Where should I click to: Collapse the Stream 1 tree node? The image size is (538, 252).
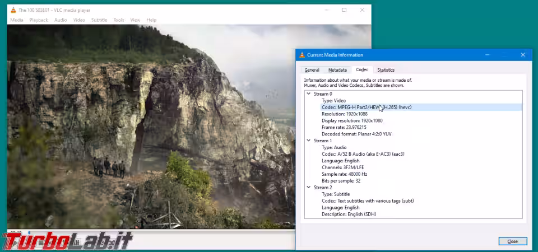tap(308, 141)
